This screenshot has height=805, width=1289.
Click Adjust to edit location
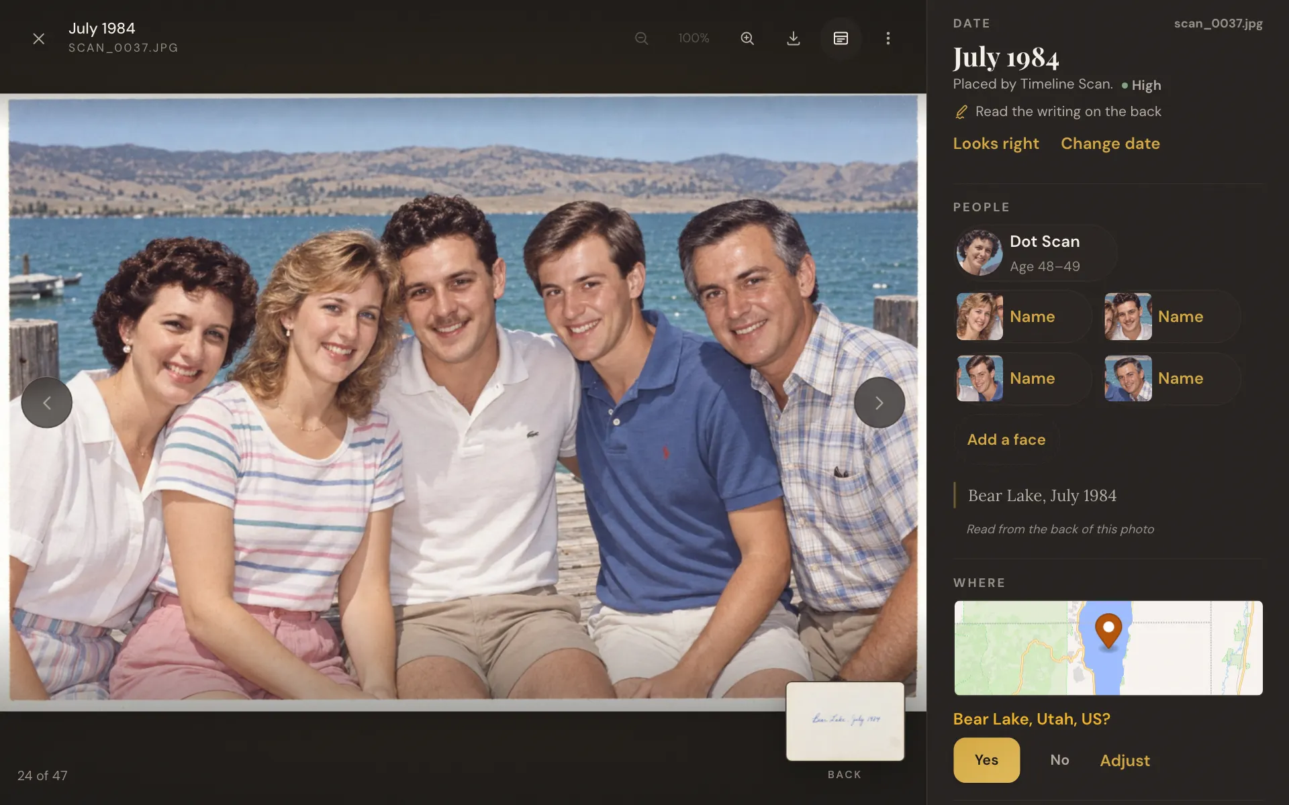coord(1125,761)
